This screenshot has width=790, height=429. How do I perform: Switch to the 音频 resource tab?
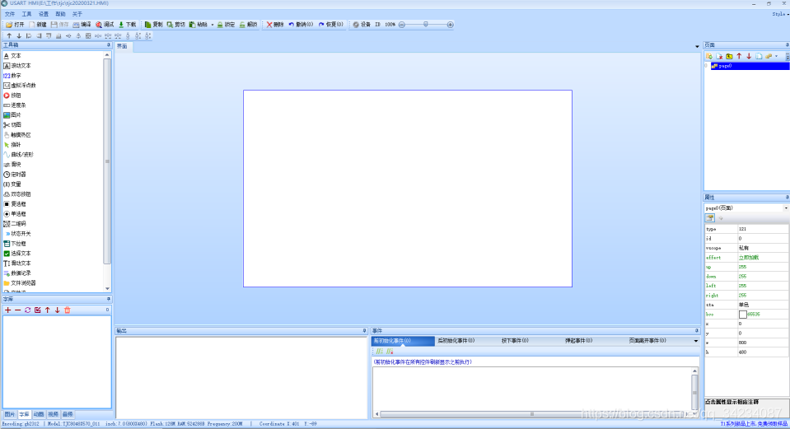tap(68, 414)
